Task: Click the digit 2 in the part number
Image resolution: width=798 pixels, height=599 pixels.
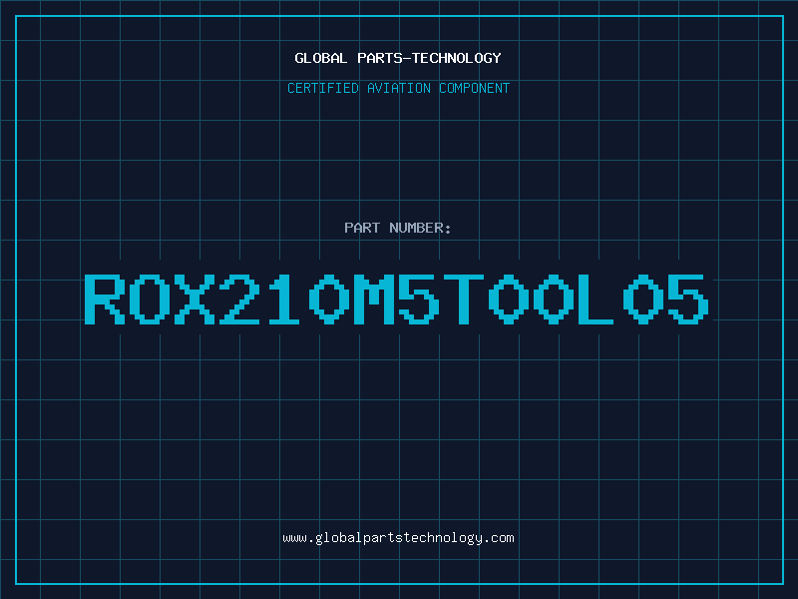Action: click(x=239, y=299)
